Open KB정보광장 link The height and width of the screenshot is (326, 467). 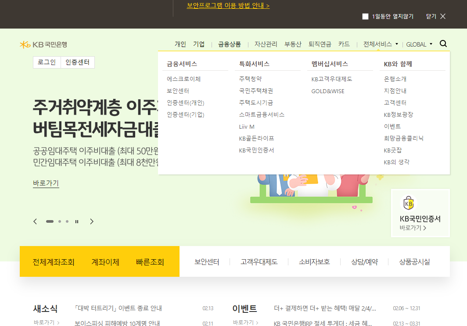click(399, 115)
